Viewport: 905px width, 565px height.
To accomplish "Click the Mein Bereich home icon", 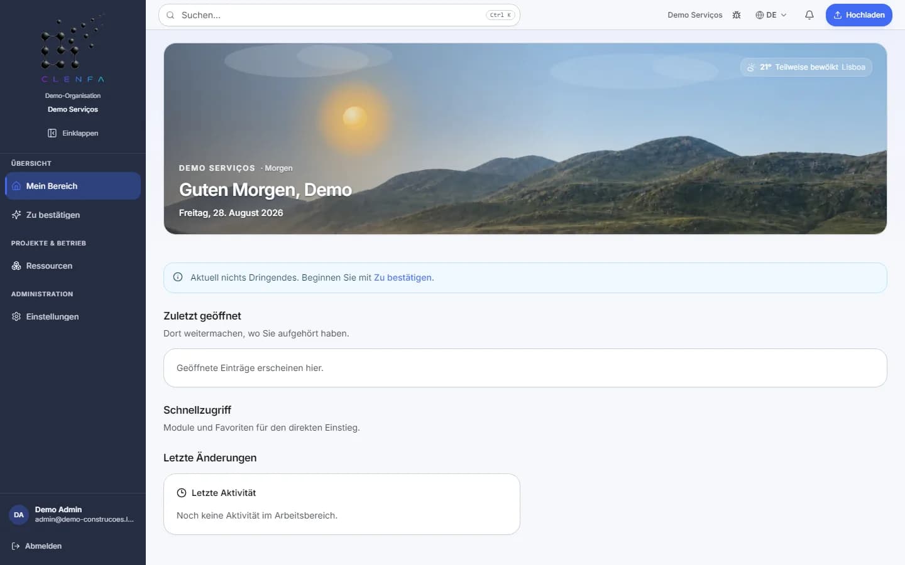I will pos(16,186).
